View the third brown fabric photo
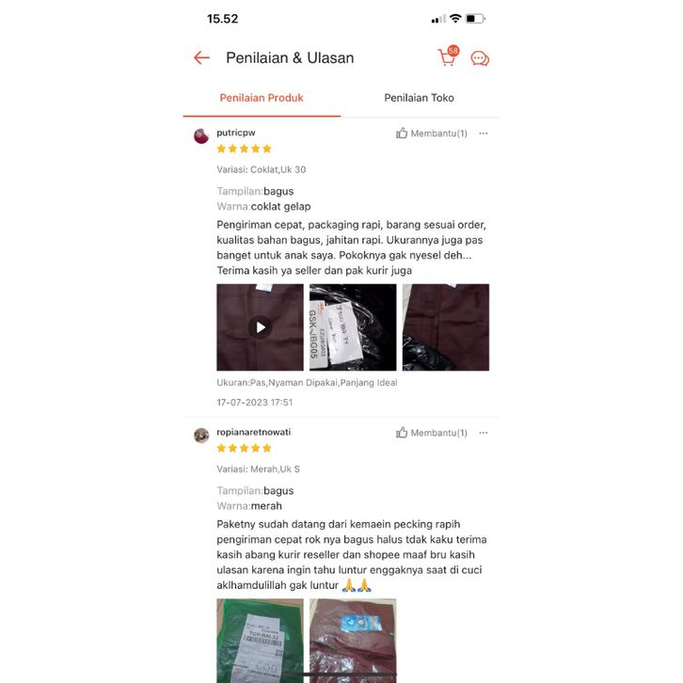 pos(446,327)
